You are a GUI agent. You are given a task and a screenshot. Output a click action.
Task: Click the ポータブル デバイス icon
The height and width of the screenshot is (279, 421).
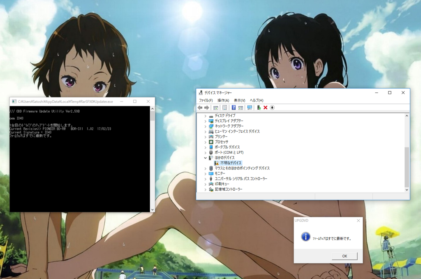pyautogui.click(x=211, y=147)
